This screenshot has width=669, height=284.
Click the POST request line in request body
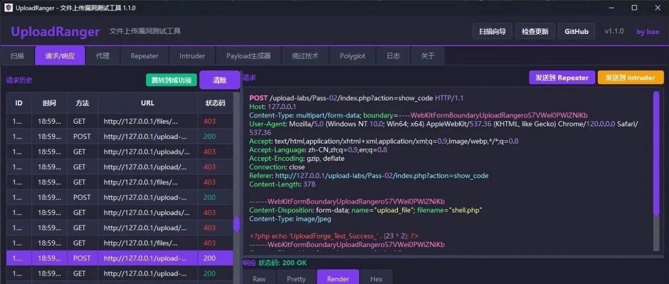356,98
